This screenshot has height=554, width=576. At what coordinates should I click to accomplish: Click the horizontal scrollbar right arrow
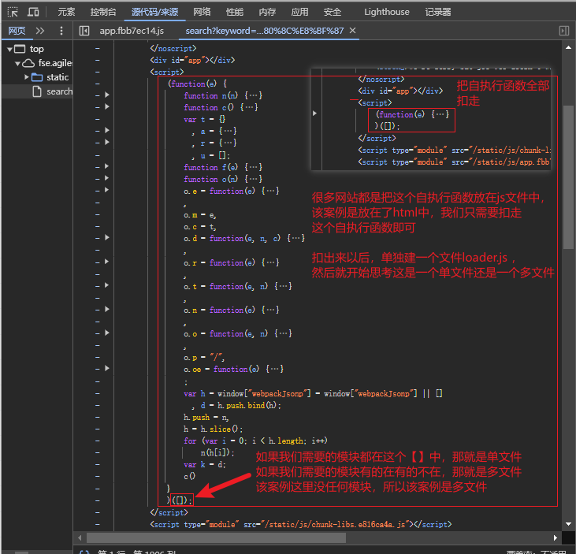pyautogui.click(x=556, y=537)
